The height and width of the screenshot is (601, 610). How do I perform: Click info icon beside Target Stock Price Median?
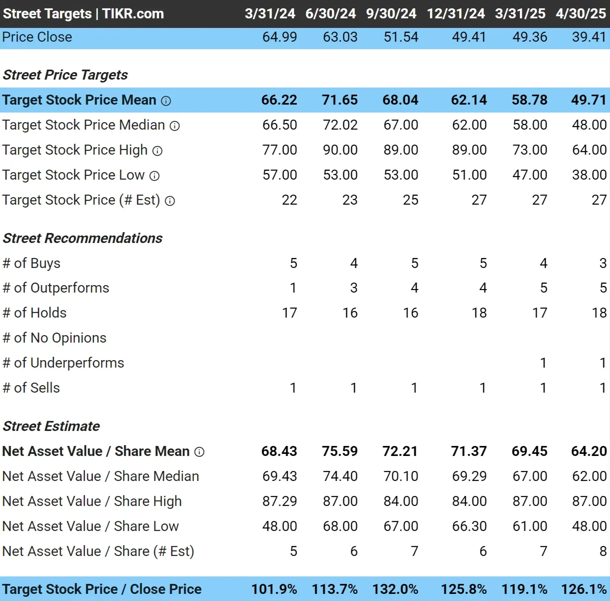click(x=175, y=126)
